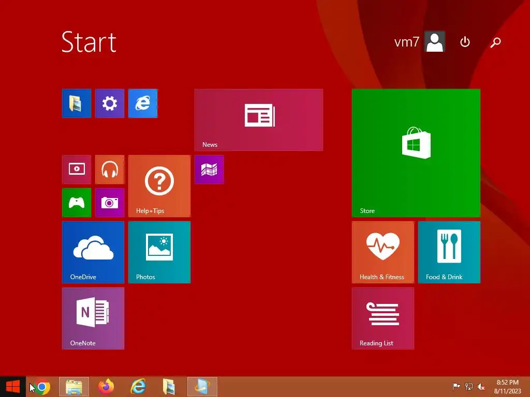Open the Photos tile
530x397 pixels.
(x=159, y=252)
